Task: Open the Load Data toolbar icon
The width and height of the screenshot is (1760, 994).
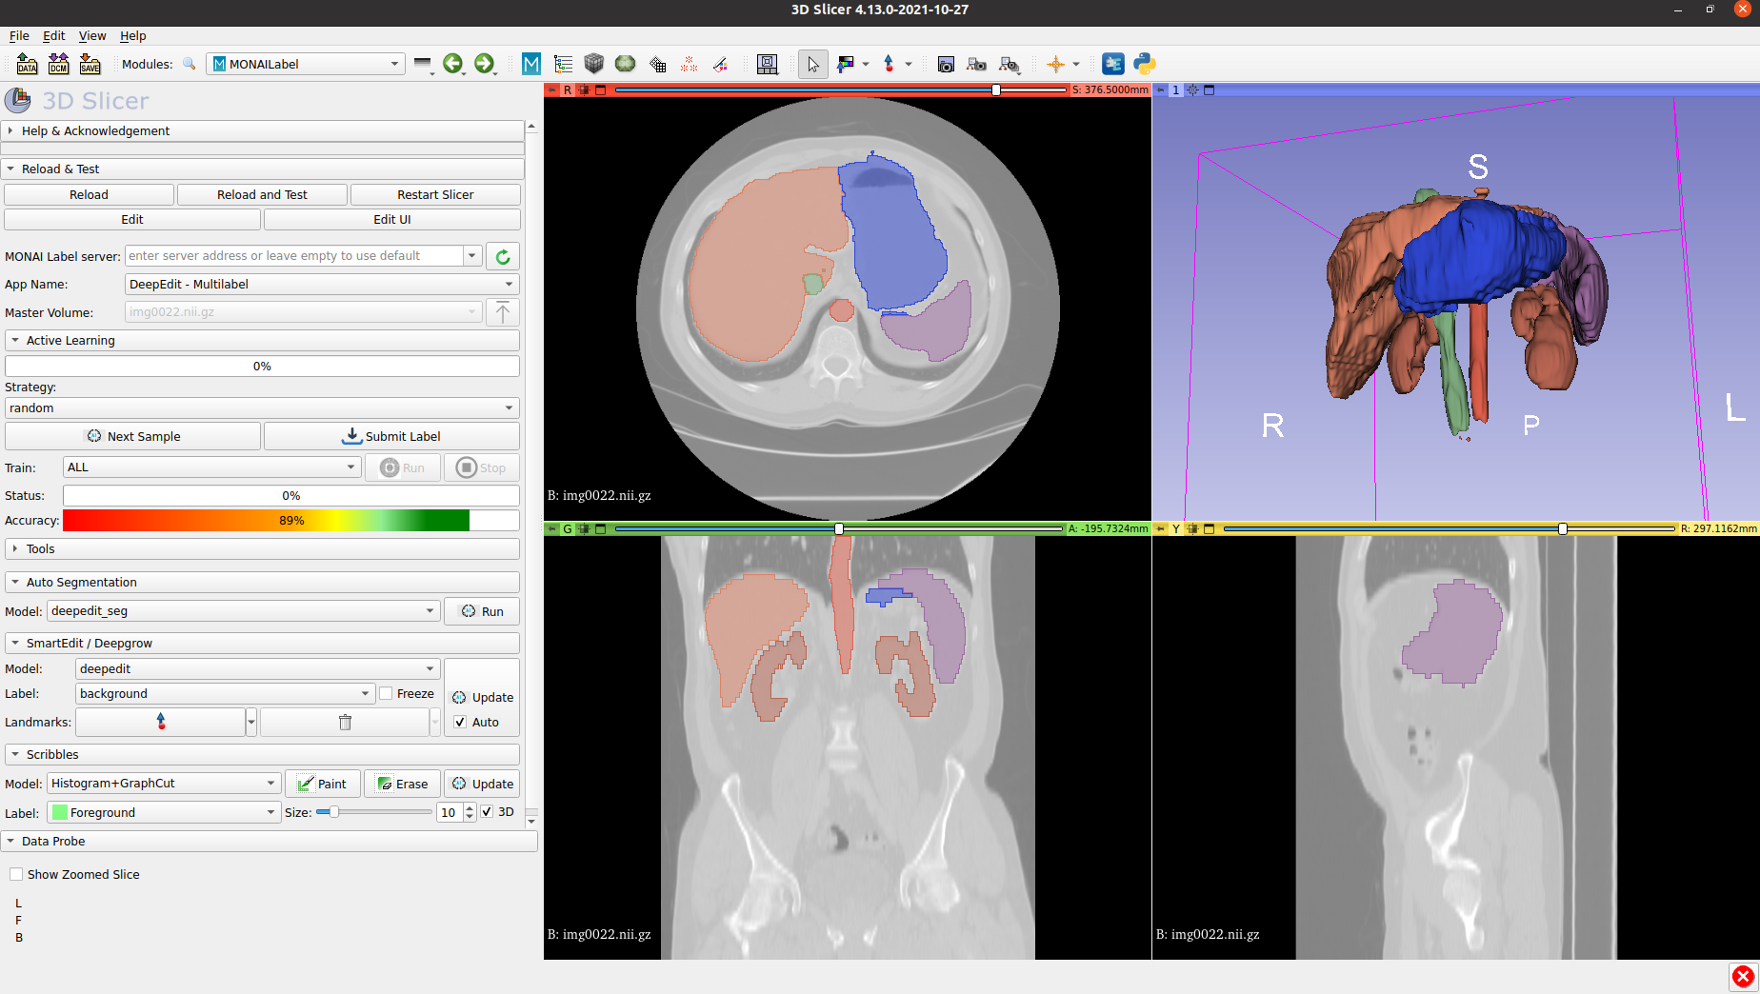Action: click(x=27, y=64)
